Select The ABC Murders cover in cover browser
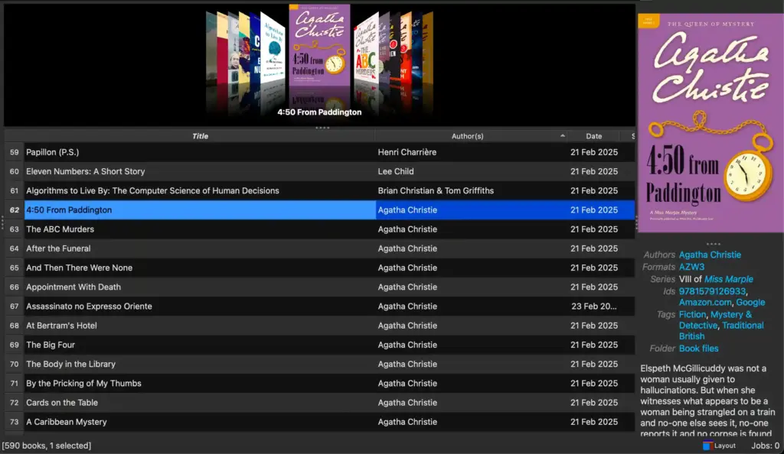784x454 pixels. click(x=367, y=49)
